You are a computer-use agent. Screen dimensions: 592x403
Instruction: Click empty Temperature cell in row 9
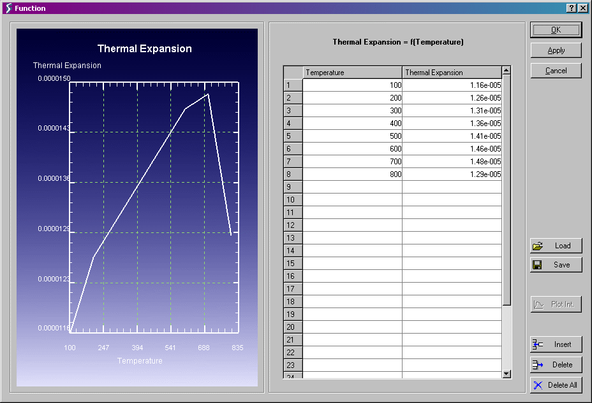coord(352,187)
